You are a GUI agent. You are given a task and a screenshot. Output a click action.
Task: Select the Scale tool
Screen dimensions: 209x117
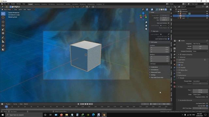coord(3,30)
